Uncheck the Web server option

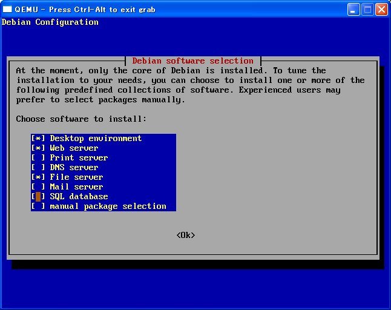pyautogui.click(x=38, y=148)
